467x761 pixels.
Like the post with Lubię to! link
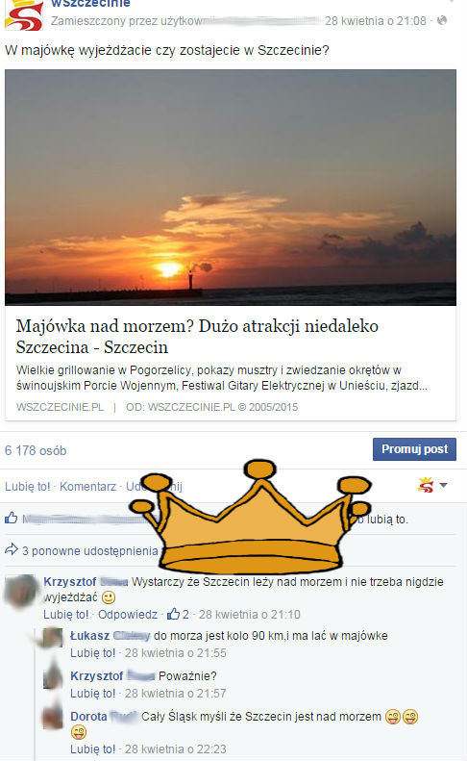27,486
